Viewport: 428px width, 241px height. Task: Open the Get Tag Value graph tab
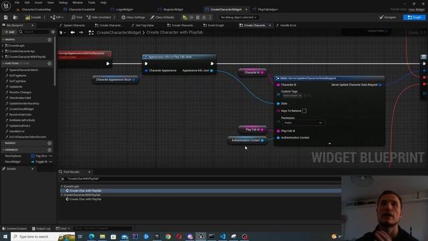(142, 25)
